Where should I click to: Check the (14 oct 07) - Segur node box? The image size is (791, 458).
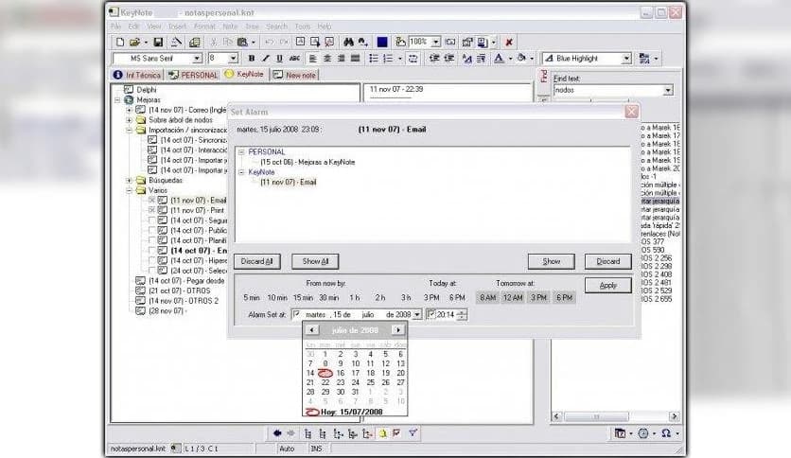151,220
